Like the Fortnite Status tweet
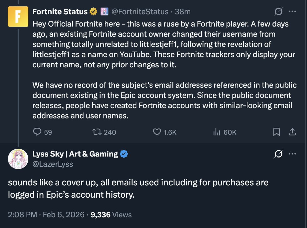The width and height of the screenshot is (307, 228). pos(157,132)
